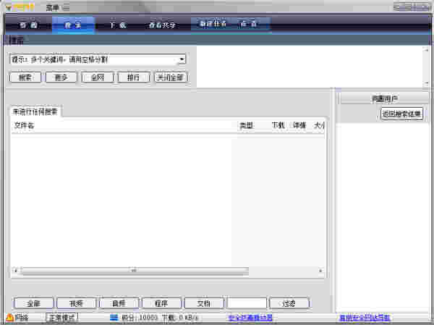This screenshot has width=434, height=325.
Task: Select the first navigation tab left of 搜索
Action: click(x=28, y=25)
